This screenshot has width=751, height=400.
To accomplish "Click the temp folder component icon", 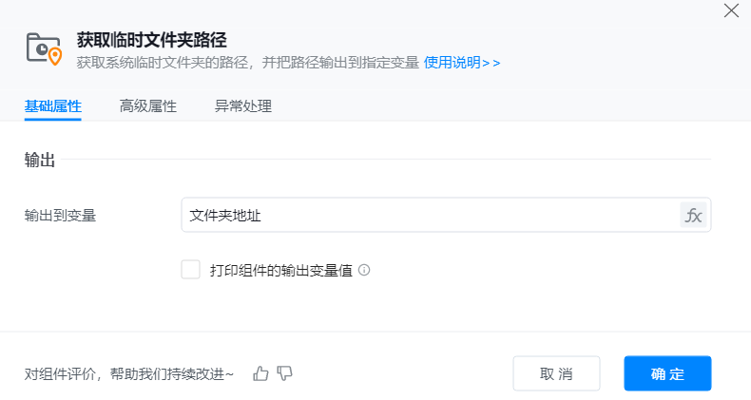I will 44,48.
